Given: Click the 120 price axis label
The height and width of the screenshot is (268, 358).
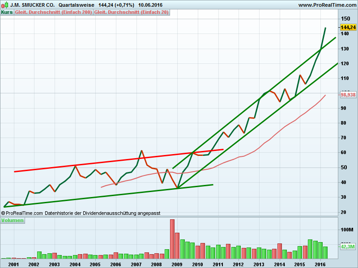Looking at the screenshot, I should pyautogui.click(x=345, y=63).
